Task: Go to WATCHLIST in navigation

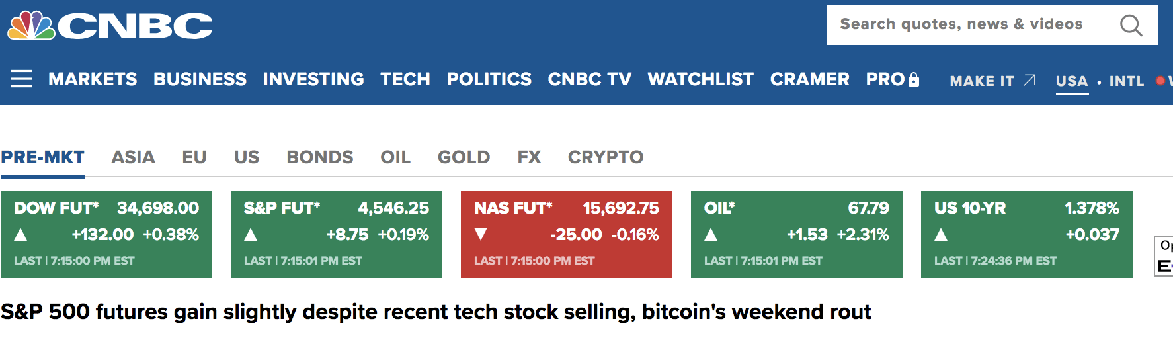Action: pyautogui.click(x=701, y=79)
